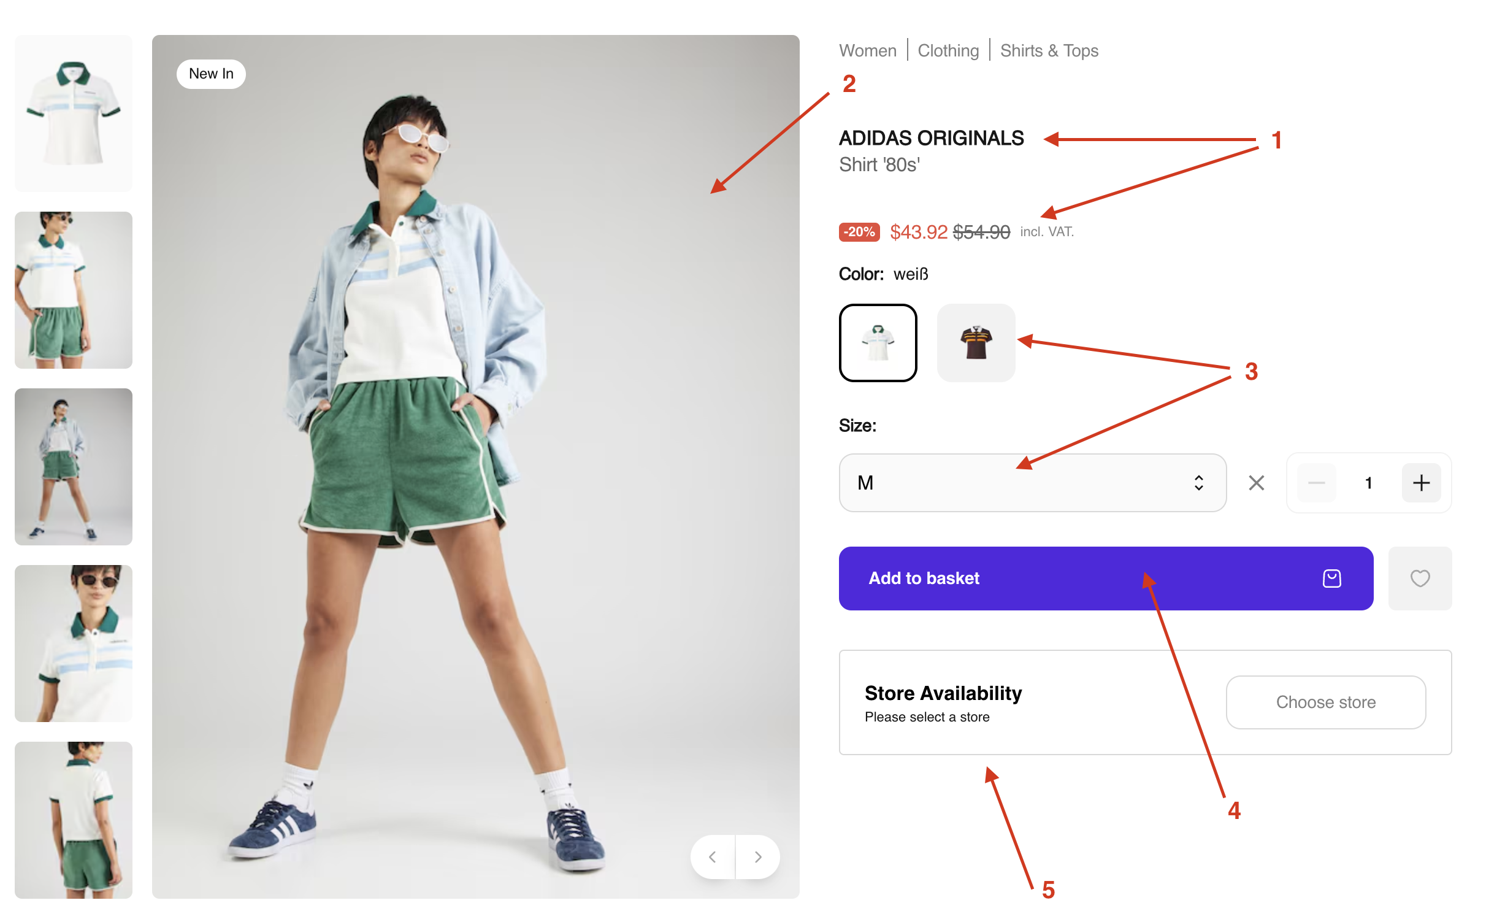
Task: Show previous product image with left chevron
Action: coord(713,856)
